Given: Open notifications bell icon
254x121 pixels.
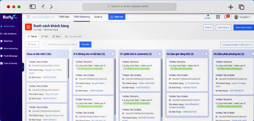Looking at the screenshot, I should [226, 17].
